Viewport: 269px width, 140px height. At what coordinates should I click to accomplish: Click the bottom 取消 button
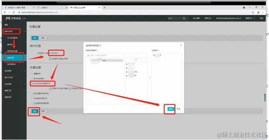[x=43, y=111]
